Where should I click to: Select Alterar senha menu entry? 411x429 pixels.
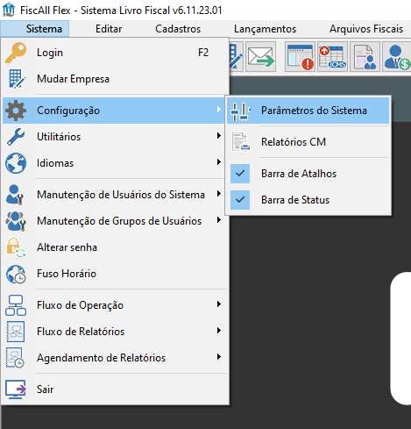(x=115, y=247)
